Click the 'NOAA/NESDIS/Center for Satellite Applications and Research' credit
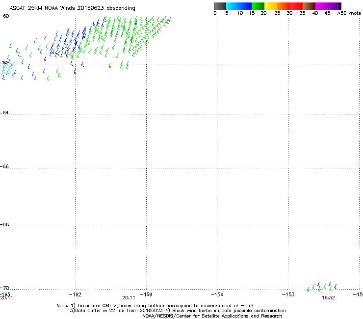The height and width of the screenshot is (319, 363). (x=212, y=316)
